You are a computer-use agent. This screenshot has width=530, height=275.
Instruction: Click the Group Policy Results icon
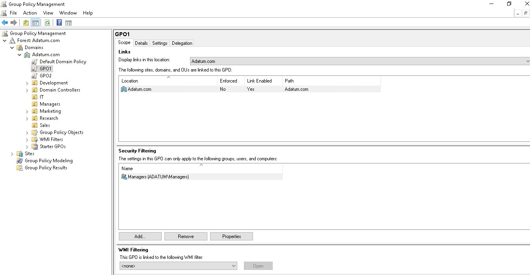click(x=20, y=168)
